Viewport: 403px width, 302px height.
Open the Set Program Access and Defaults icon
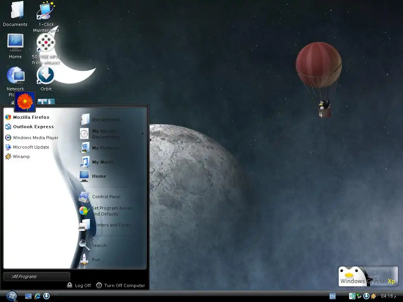(84, 211)
